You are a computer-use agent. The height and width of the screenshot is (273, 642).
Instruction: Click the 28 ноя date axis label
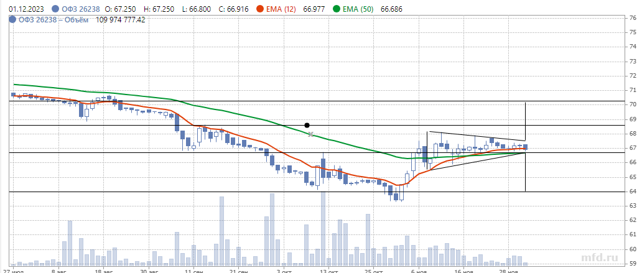508,271
